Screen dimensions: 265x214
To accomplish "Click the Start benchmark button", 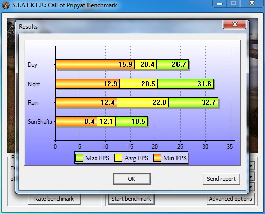I will pyautogui.click(x=131, y=199).
